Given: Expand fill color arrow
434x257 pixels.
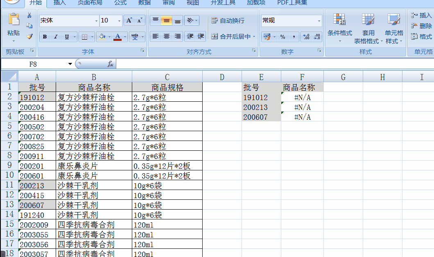Looking at the screenshot, I should [110, 37].
